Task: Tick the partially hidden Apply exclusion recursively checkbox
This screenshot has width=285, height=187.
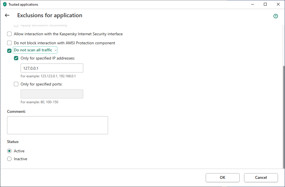Action: 16,25
